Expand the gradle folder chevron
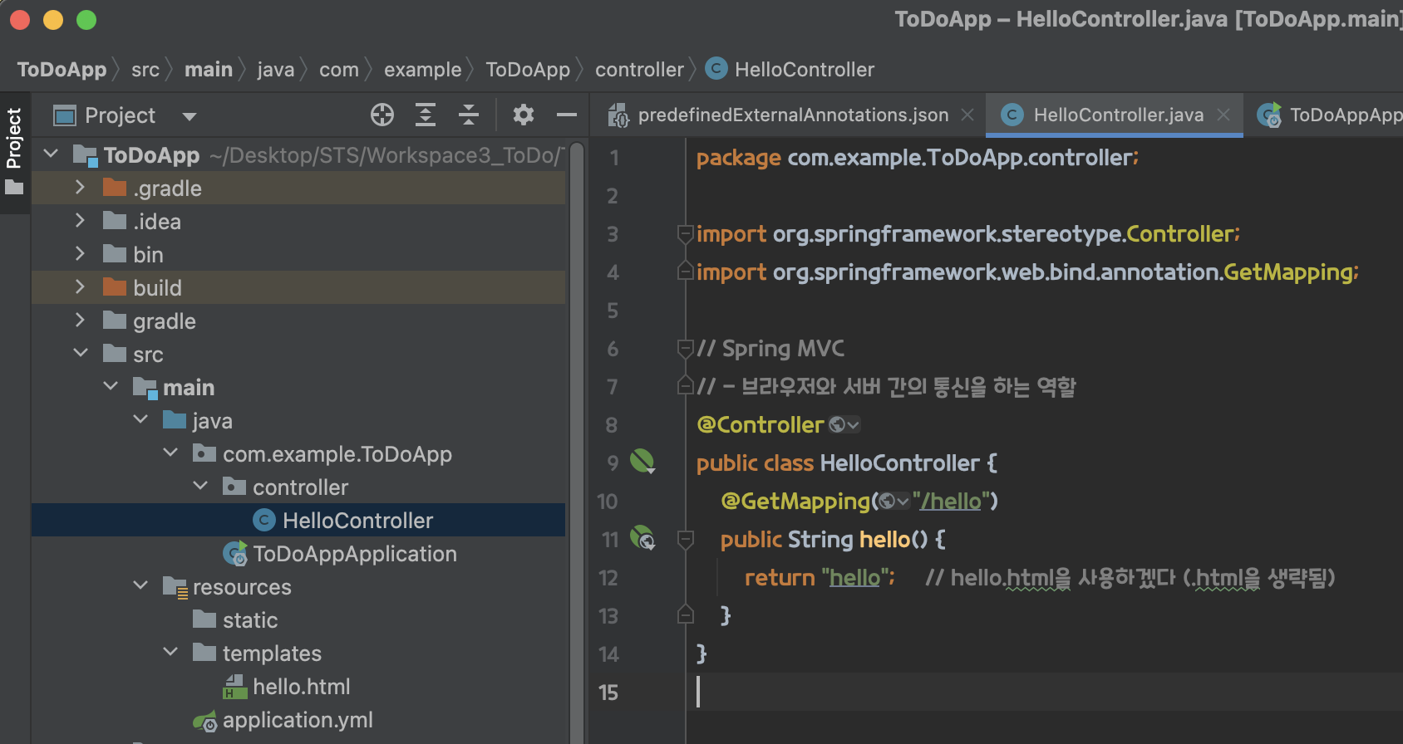Image resolution: width=1403 pixels, height=744 pixels. 80,320
